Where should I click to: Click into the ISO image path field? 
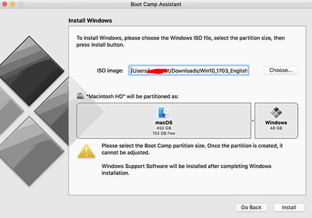pyautogui.click(x=189, y=70)
